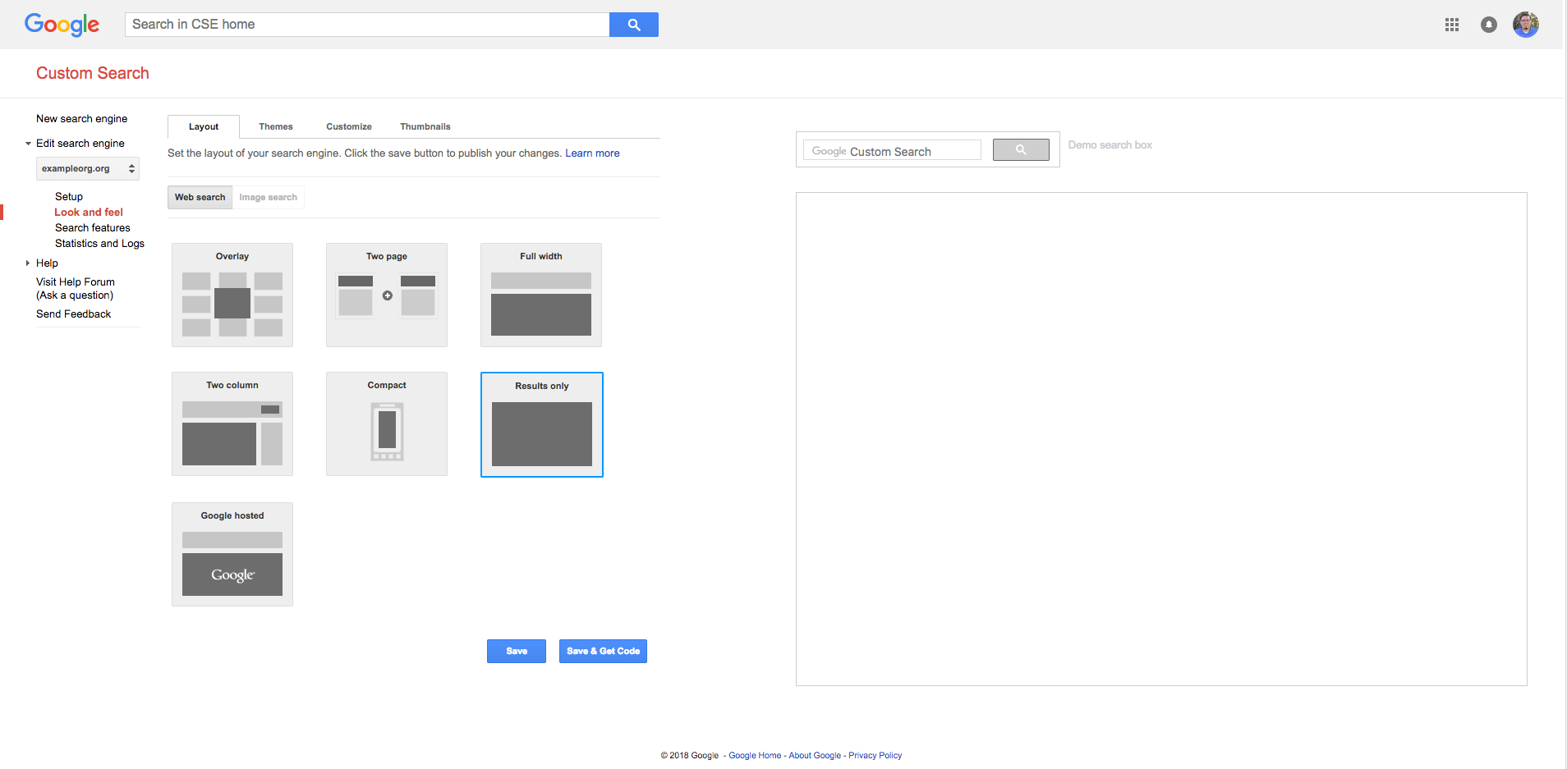Screen dimensions: 1567x769
Task: Open Google Home footer link
Action: click(x=755, y=756)
